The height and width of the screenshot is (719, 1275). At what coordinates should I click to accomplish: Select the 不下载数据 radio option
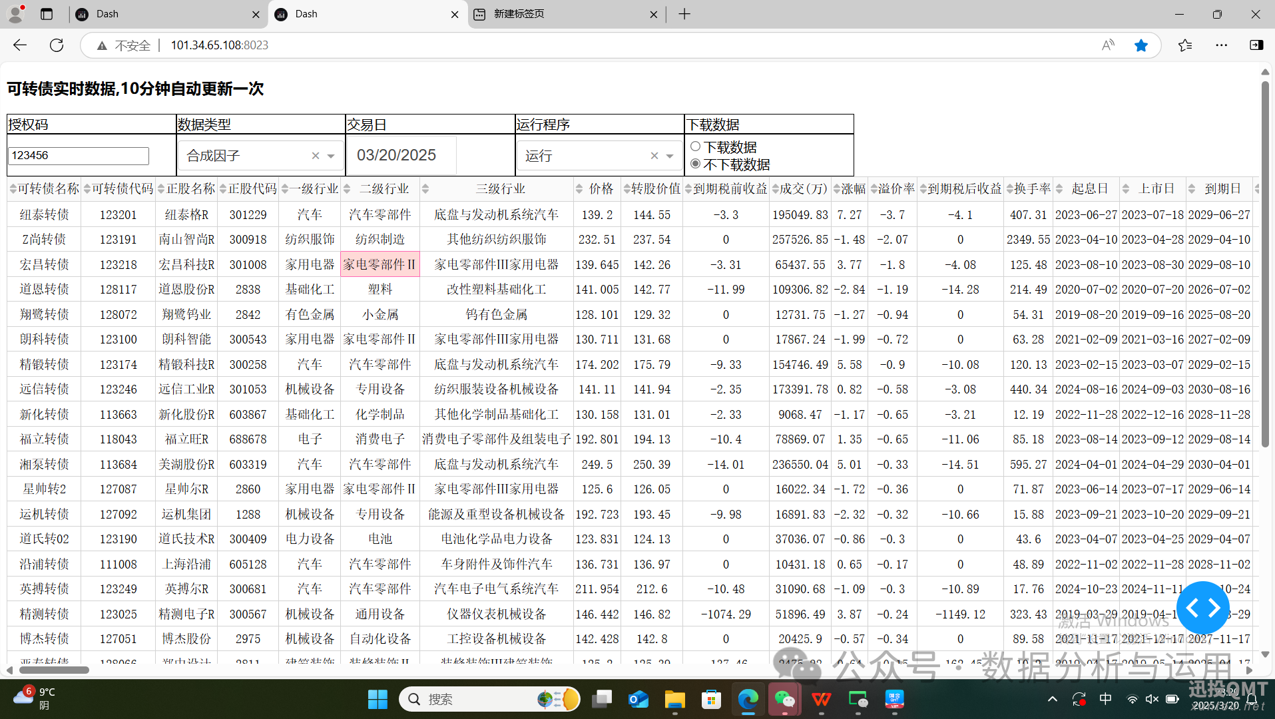[696, 164]
